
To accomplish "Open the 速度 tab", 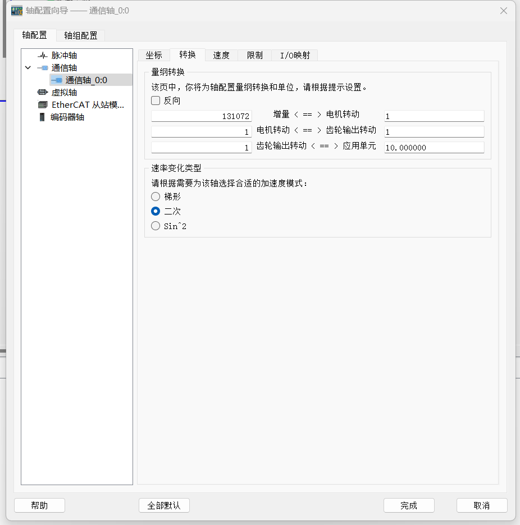I will pos(221,55).
